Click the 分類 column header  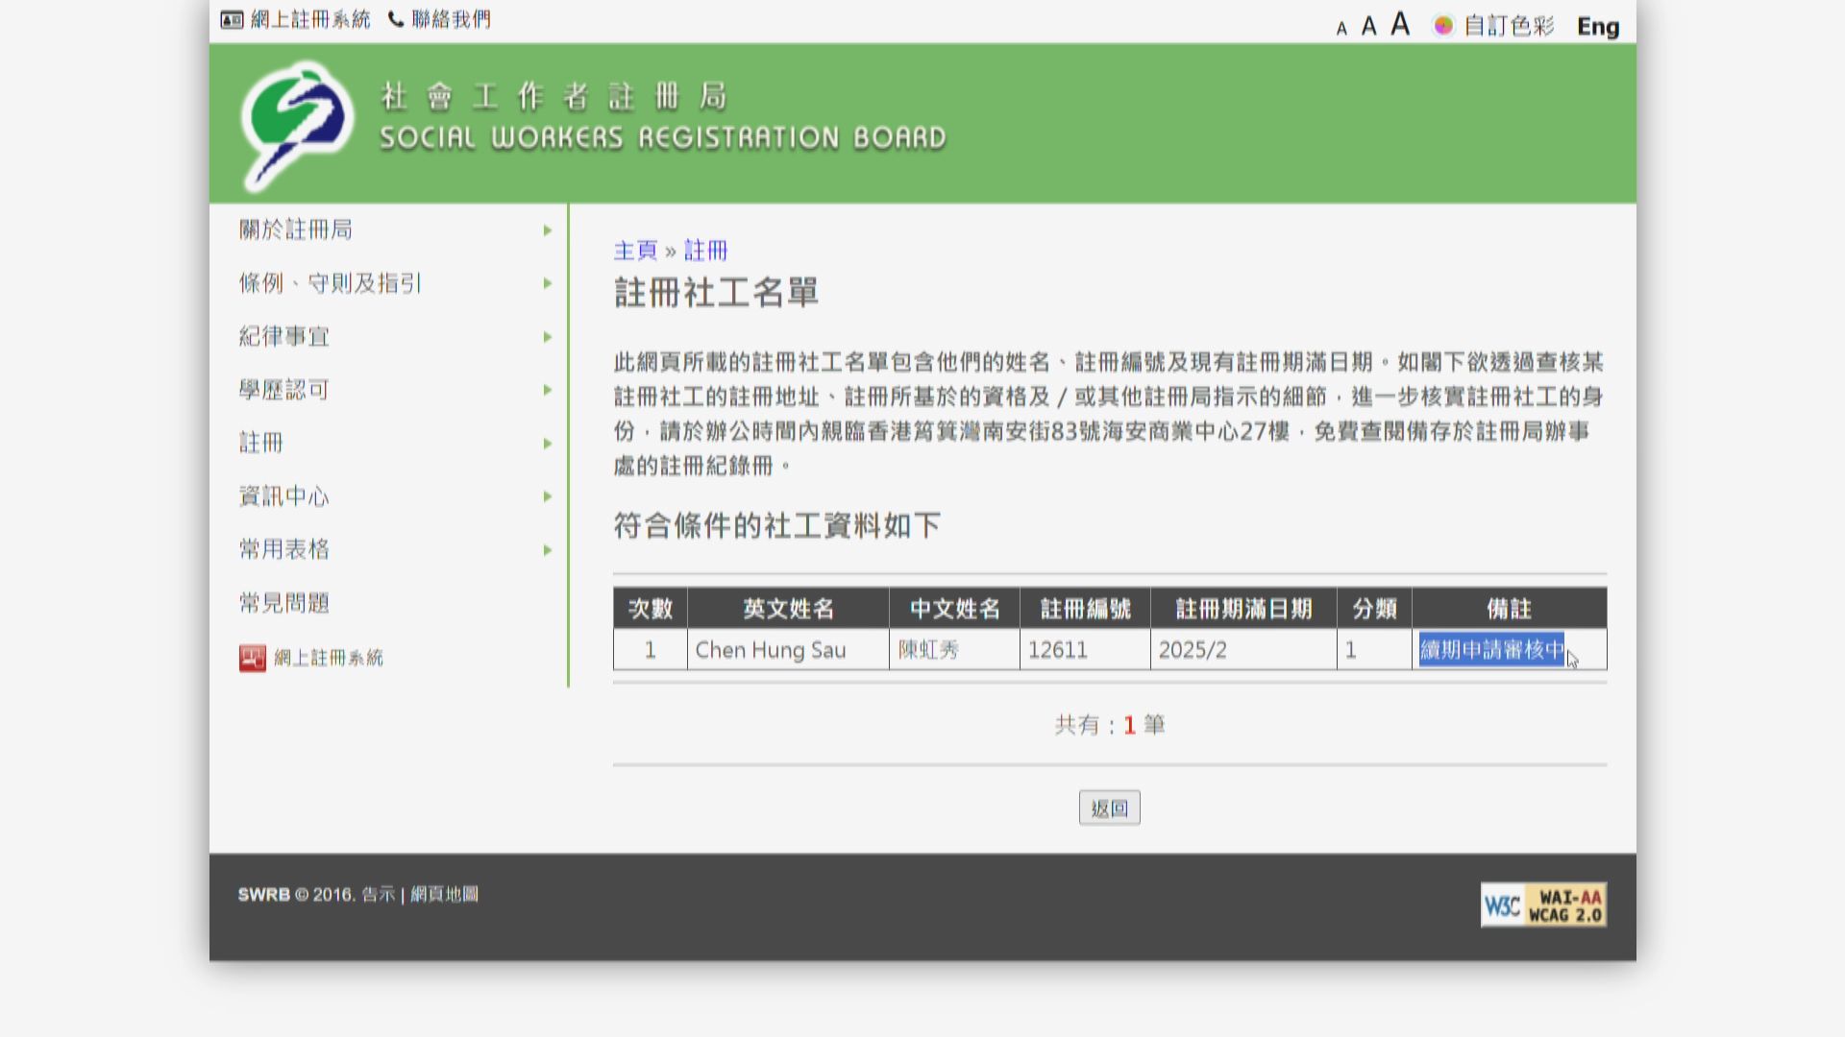pos(1374,609)
